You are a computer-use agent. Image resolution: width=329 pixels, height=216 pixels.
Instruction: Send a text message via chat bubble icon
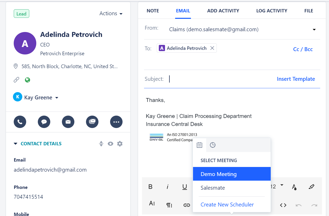click(x=44, y=122)
